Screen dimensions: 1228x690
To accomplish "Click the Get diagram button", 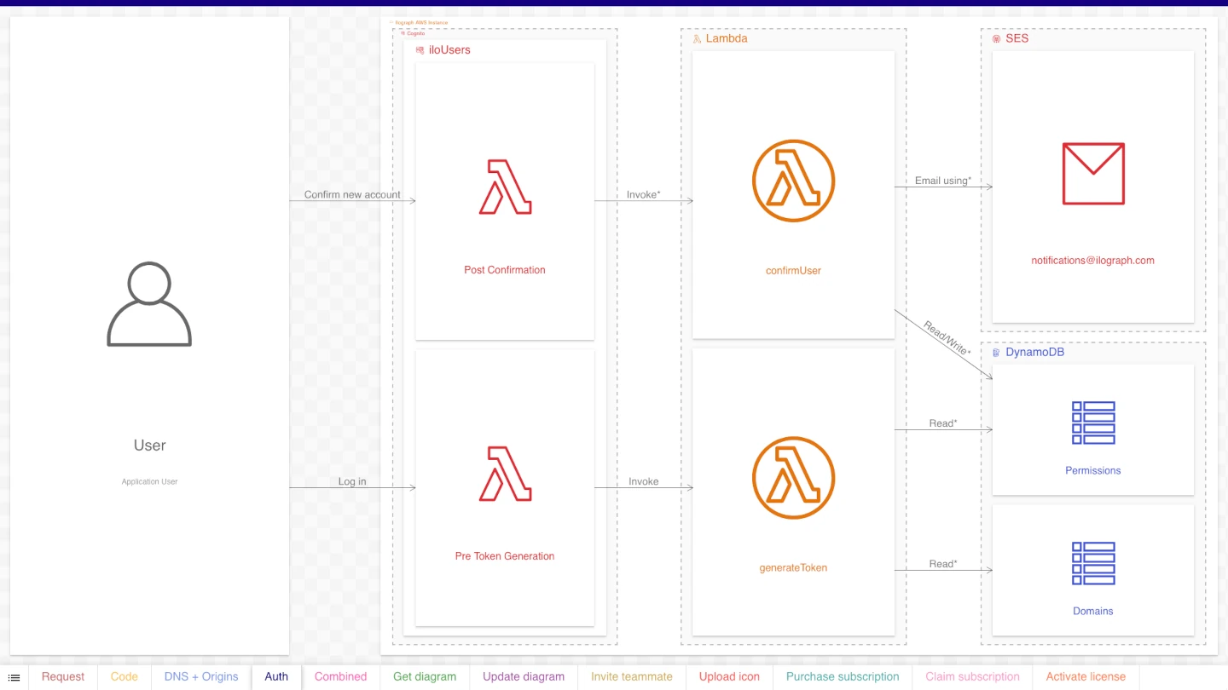I will click(425, 676).
